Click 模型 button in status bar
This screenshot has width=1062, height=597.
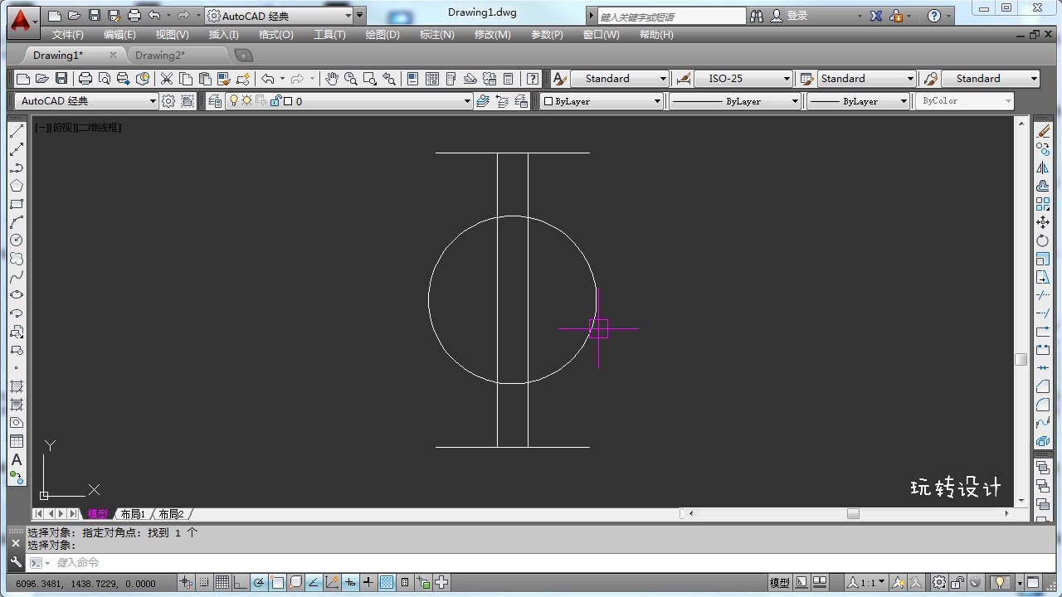[780, 583]
